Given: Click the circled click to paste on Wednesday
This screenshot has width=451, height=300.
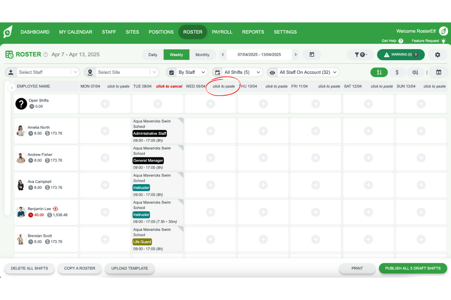Looking at the screenshot, I should (x=223, y=86).
